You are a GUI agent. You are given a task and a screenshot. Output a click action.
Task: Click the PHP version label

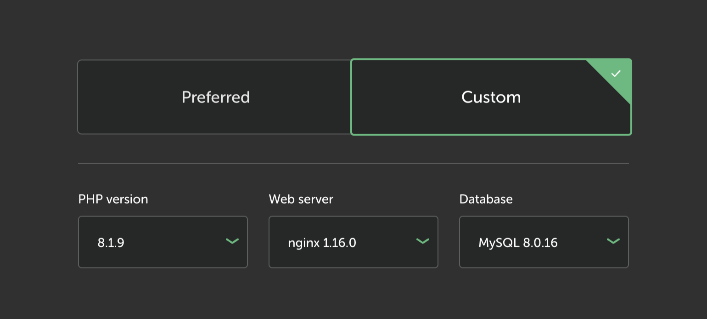[x=113, y=199]
